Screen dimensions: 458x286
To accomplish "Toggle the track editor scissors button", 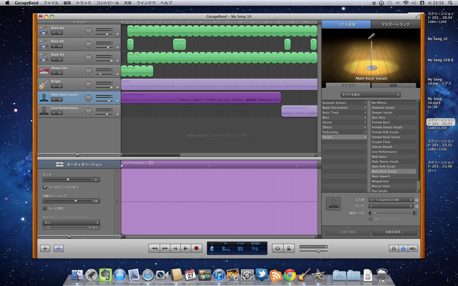I will 59,248.
